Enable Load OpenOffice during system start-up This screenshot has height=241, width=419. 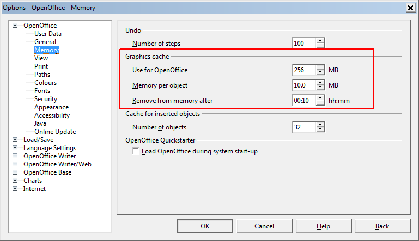pos(136,151)
